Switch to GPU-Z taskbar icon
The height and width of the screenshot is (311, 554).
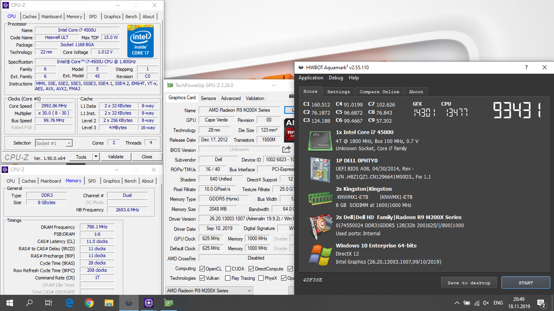click(168, 302)
